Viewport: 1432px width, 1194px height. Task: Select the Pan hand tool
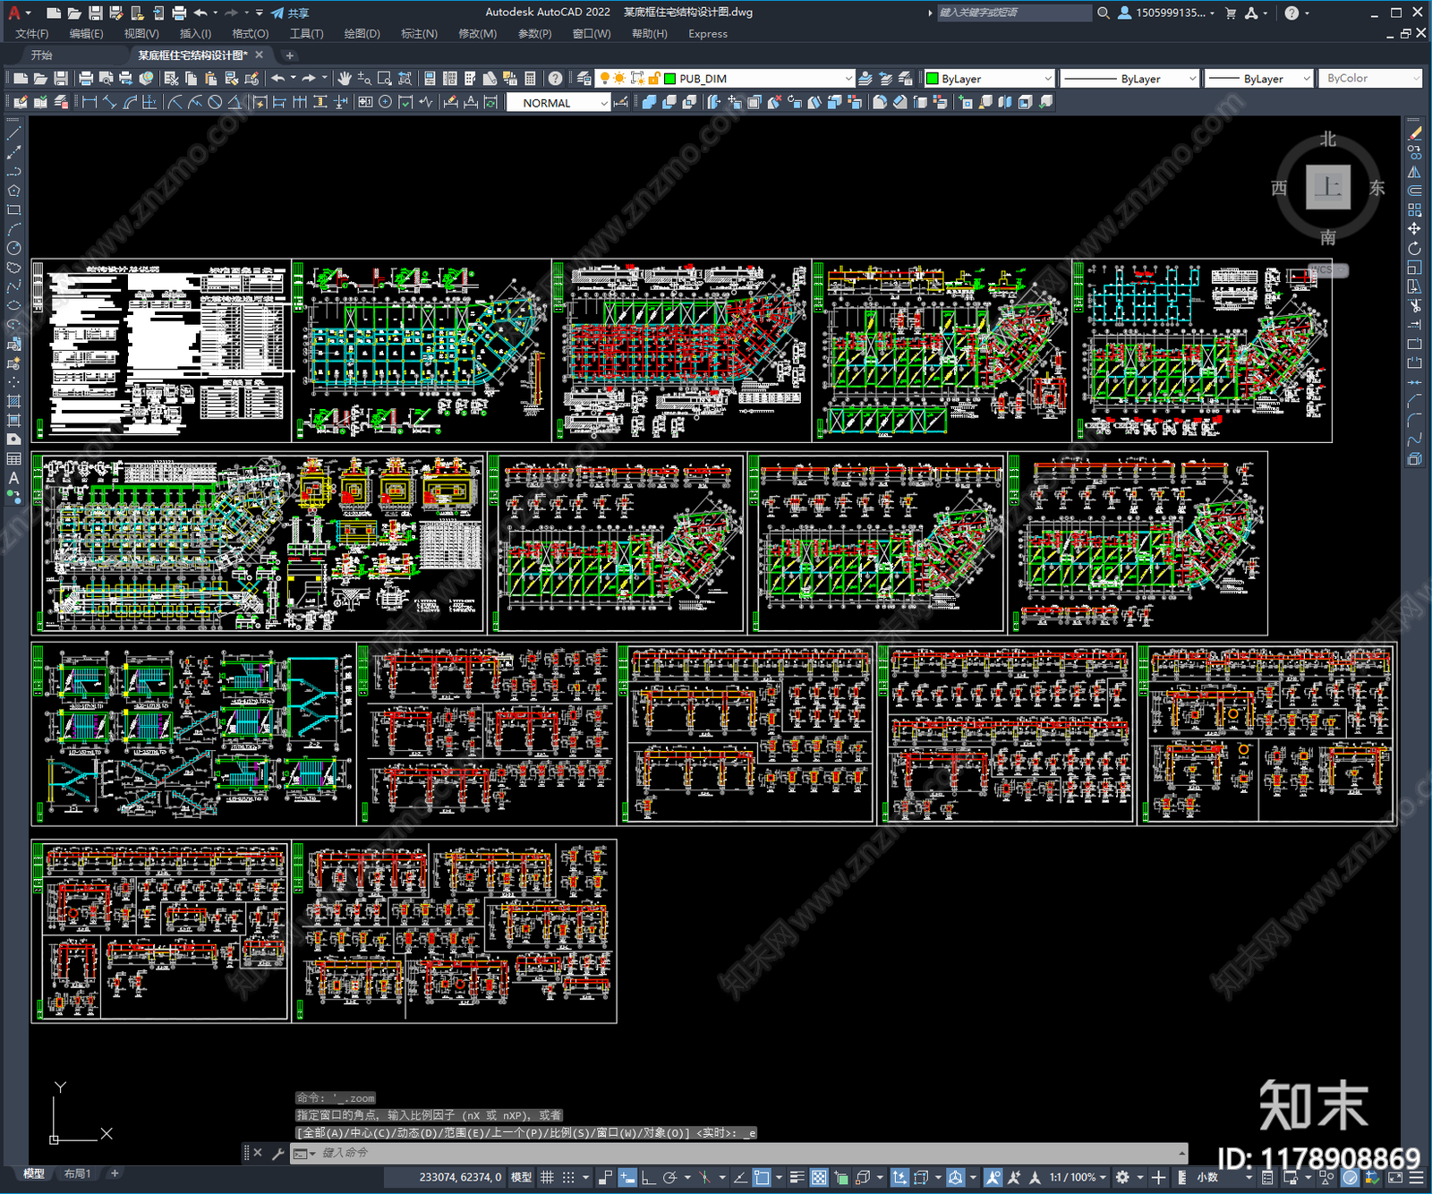pyautogui.click(x=345, y=79)
